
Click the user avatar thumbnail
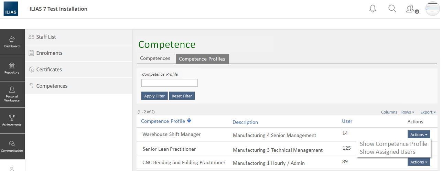[x=432, y=9]
